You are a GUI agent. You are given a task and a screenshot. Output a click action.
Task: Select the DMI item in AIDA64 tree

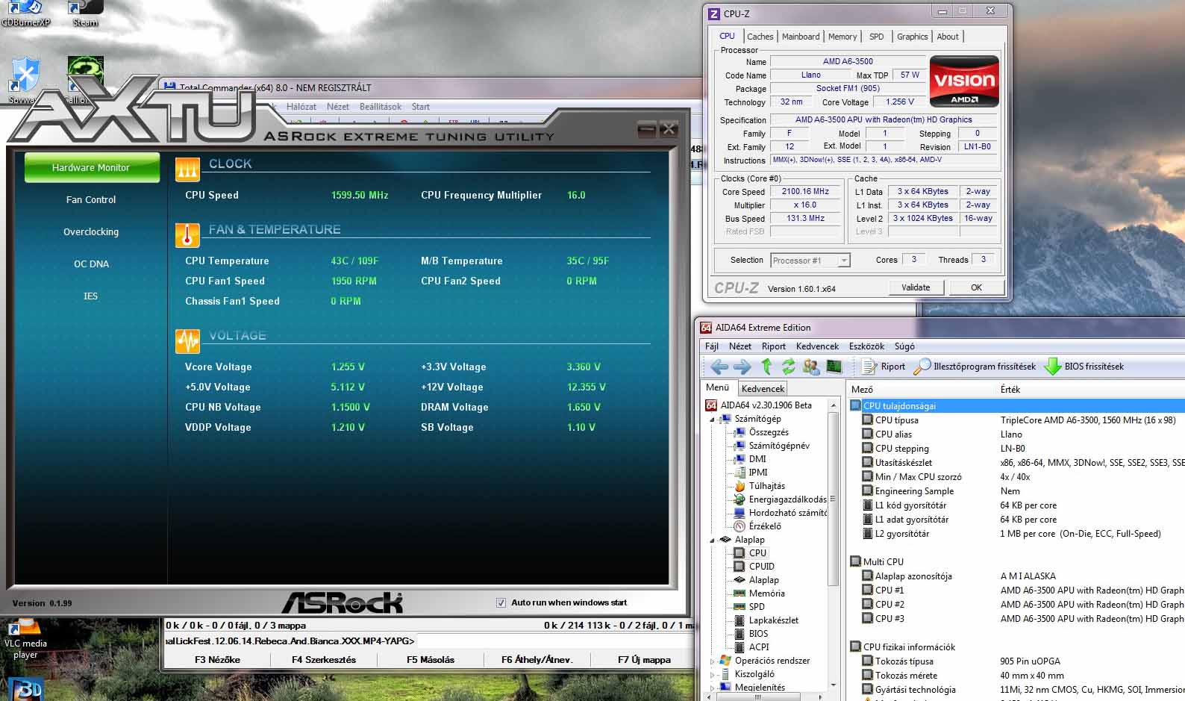tap(757, 459)
